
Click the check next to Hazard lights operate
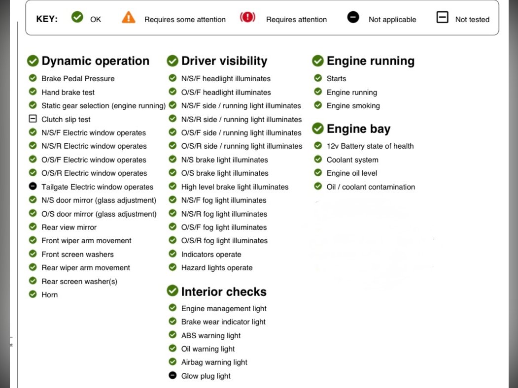173,267
